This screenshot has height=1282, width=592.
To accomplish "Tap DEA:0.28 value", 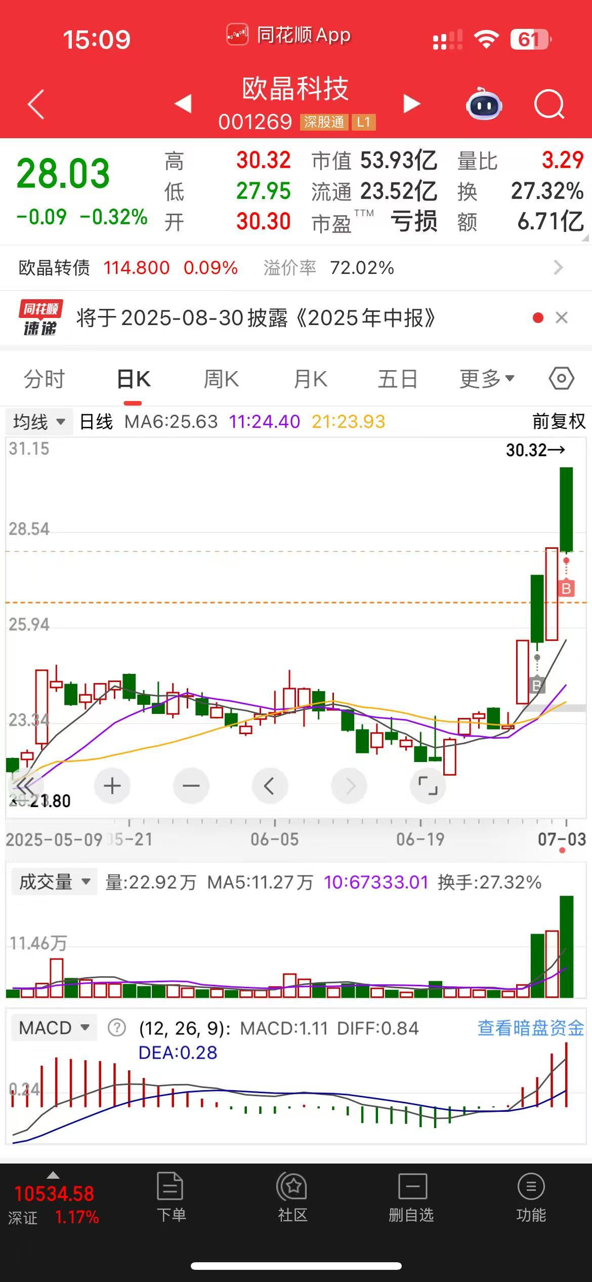I will coord(178,1052).
